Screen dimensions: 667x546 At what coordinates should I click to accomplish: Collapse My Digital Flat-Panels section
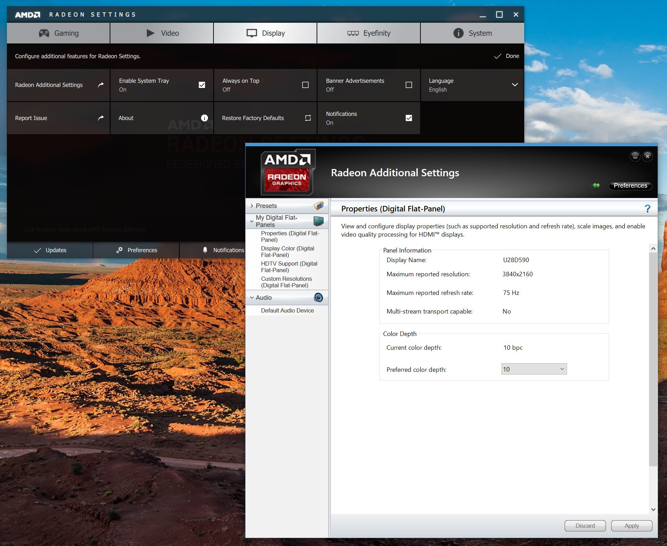[x=252, y=221]
